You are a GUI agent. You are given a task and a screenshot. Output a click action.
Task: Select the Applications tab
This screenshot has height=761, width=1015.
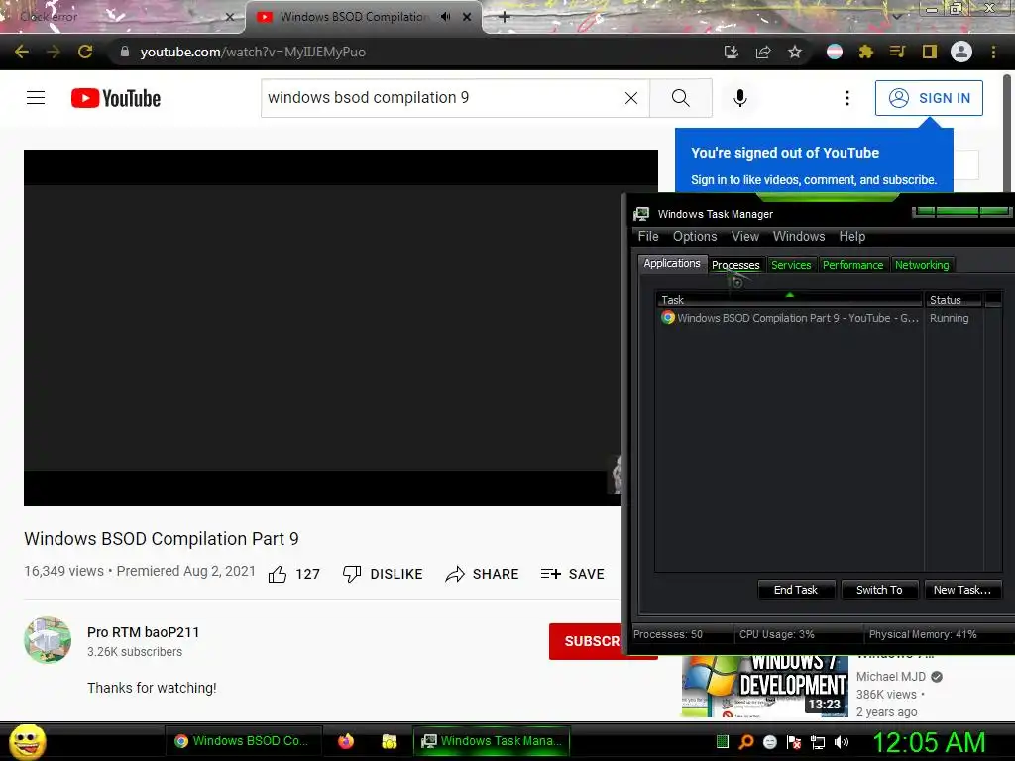[672, 263]
